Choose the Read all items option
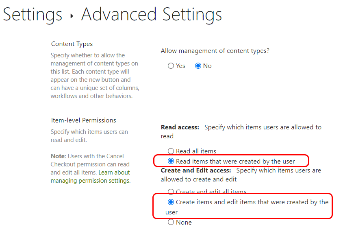 (x=171, y=151)
